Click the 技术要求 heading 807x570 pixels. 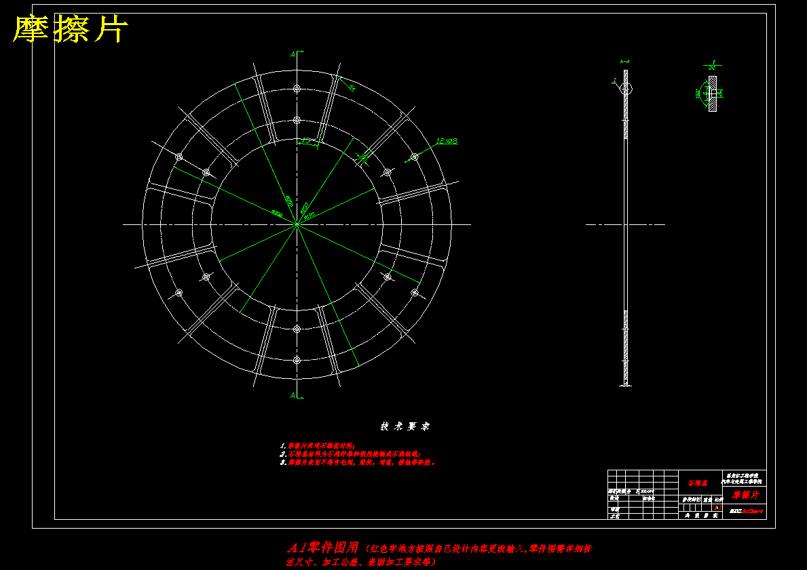click(405, 426)
